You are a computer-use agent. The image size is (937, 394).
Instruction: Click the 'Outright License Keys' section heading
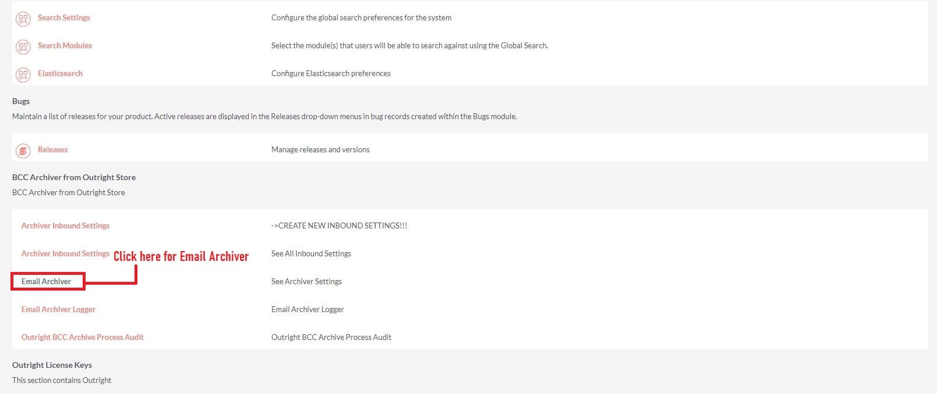52,365
